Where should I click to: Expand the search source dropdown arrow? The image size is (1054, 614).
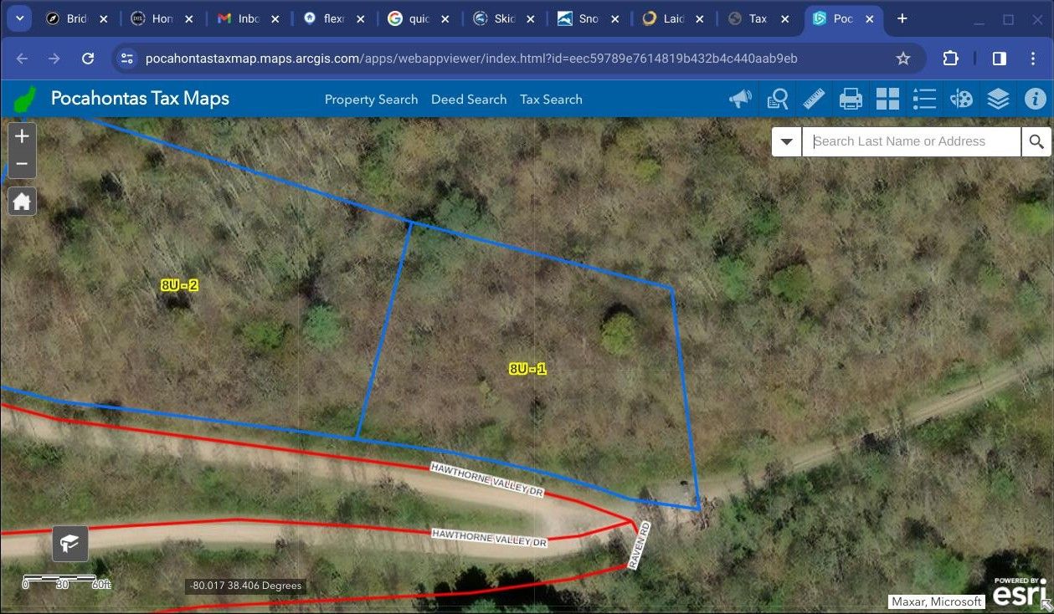click(x=786, y=141)
